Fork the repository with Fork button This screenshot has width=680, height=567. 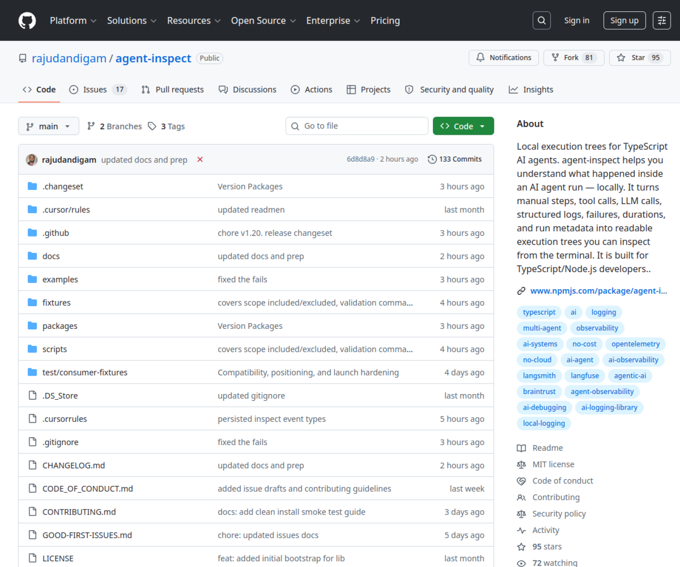(x=574, y=58)
